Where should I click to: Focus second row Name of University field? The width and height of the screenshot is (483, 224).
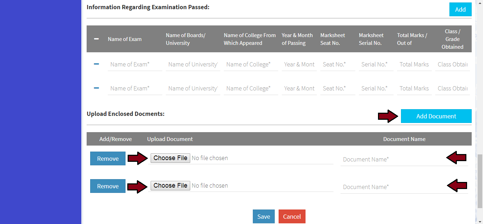193,88
